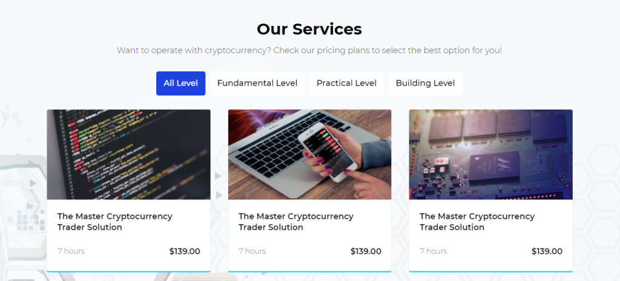Click the laptop and phone thumbnail
This screenshot has height=281, width=620.
click(309, 154)
